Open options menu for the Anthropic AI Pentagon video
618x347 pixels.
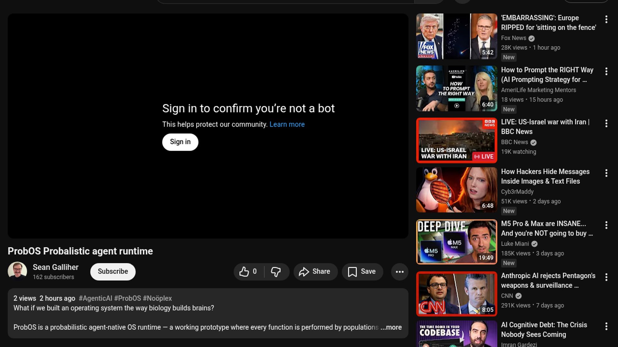pyautogui.click(x=606, y=277)
